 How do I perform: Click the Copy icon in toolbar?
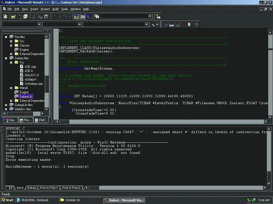coord(40,16)
